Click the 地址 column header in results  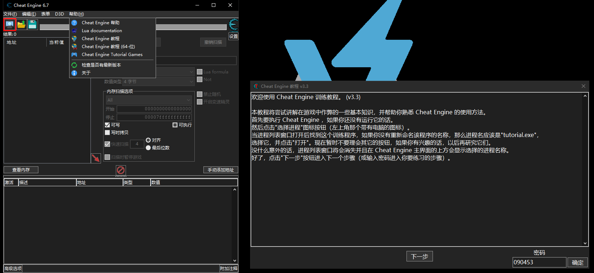click(x=25, y=42)
